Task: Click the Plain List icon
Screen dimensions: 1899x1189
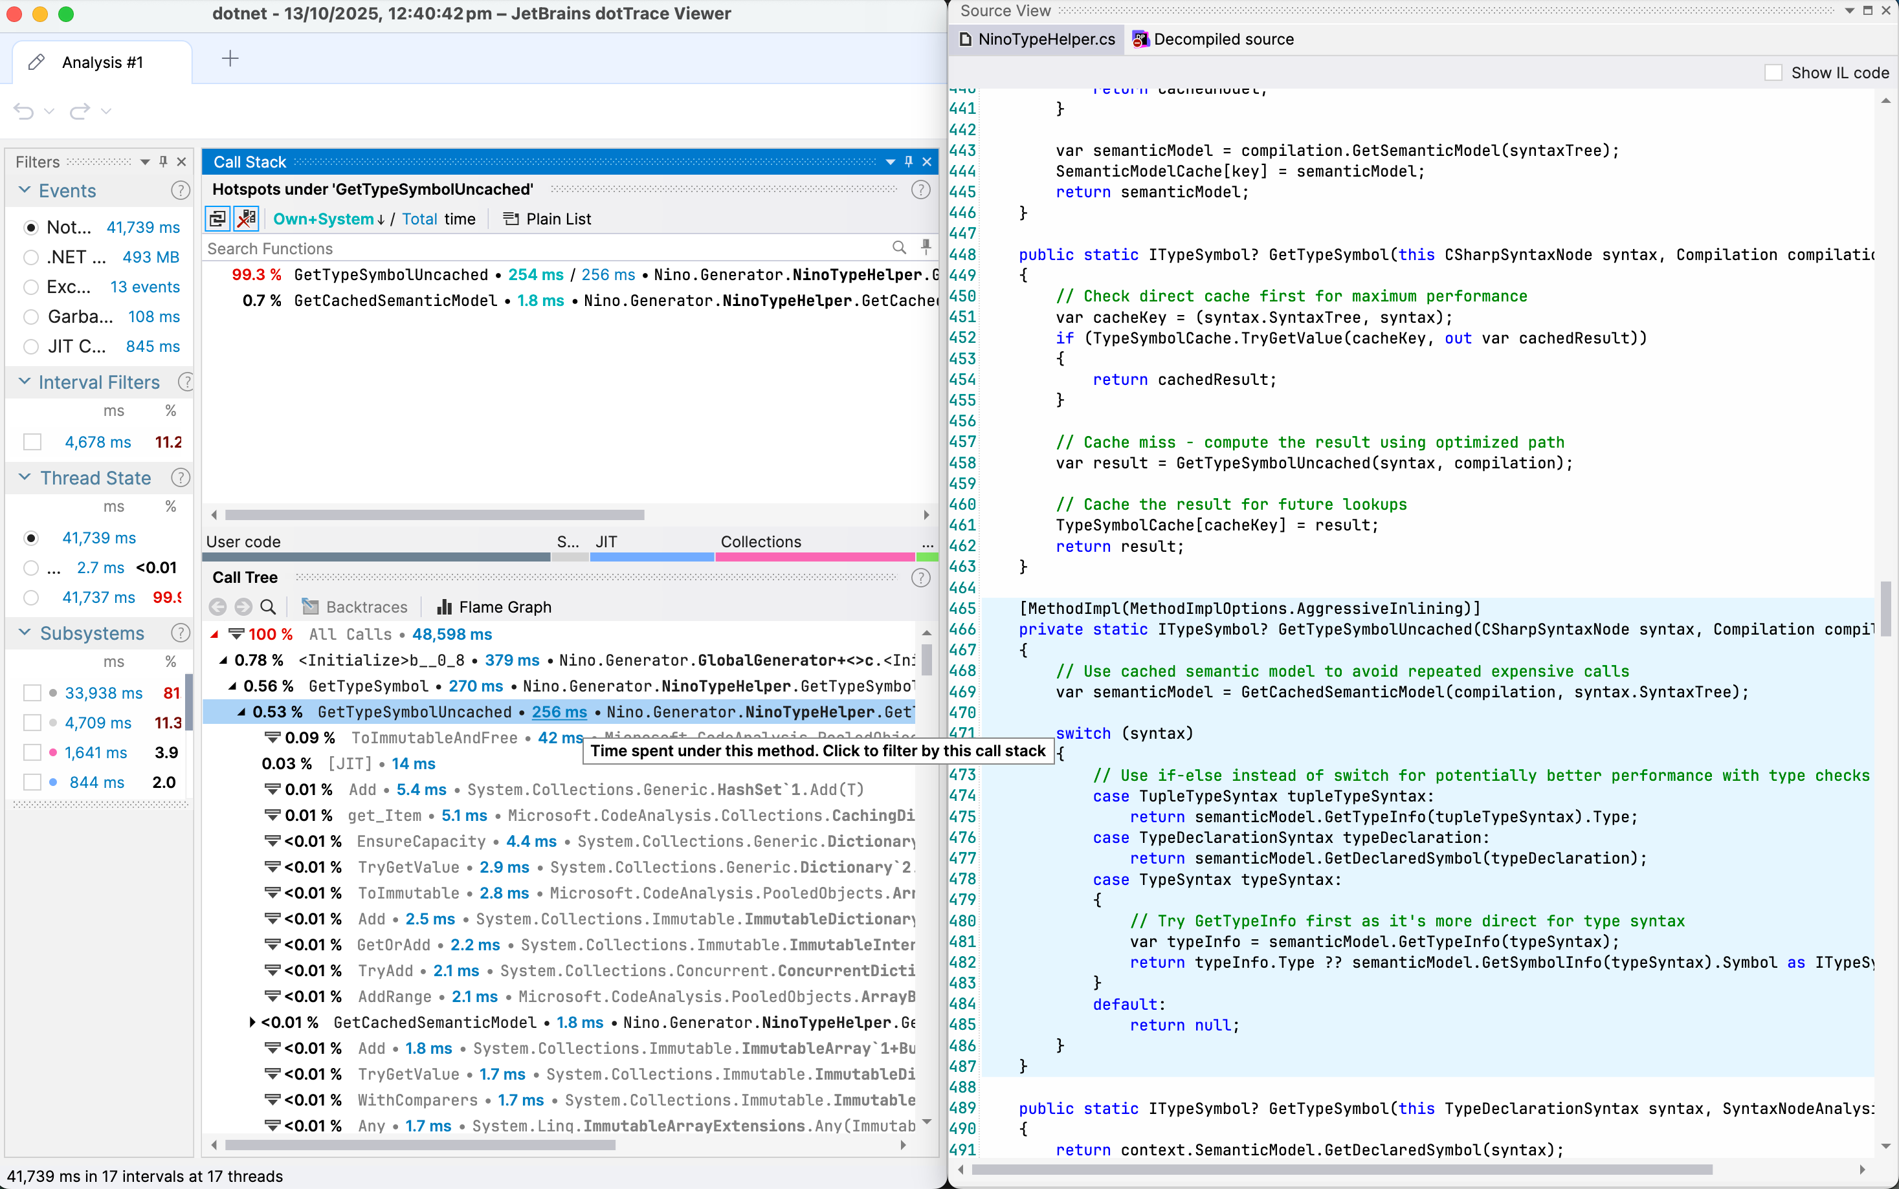Action: pos(511,219)
